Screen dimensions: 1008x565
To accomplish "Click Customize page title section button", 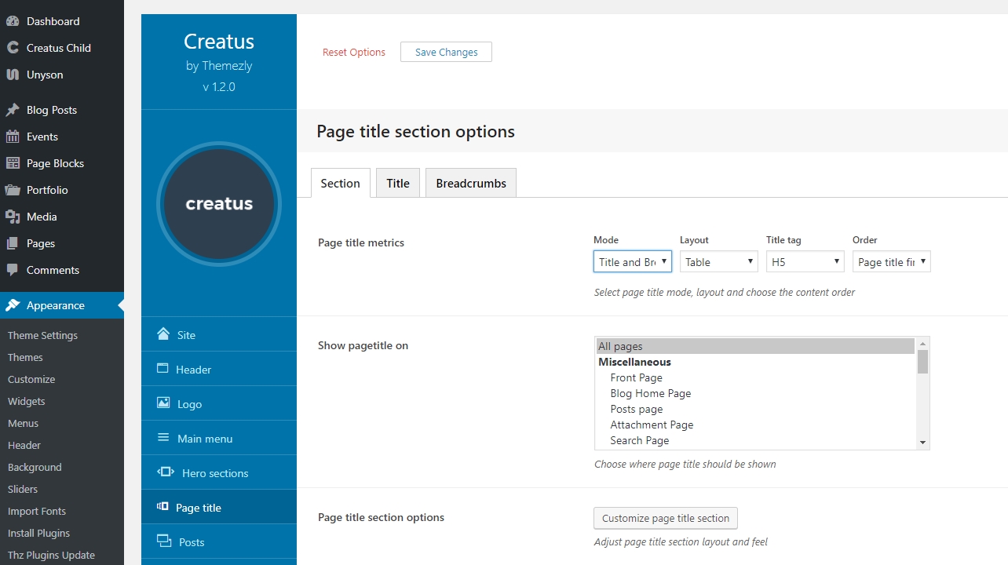I will pos(666,518).
